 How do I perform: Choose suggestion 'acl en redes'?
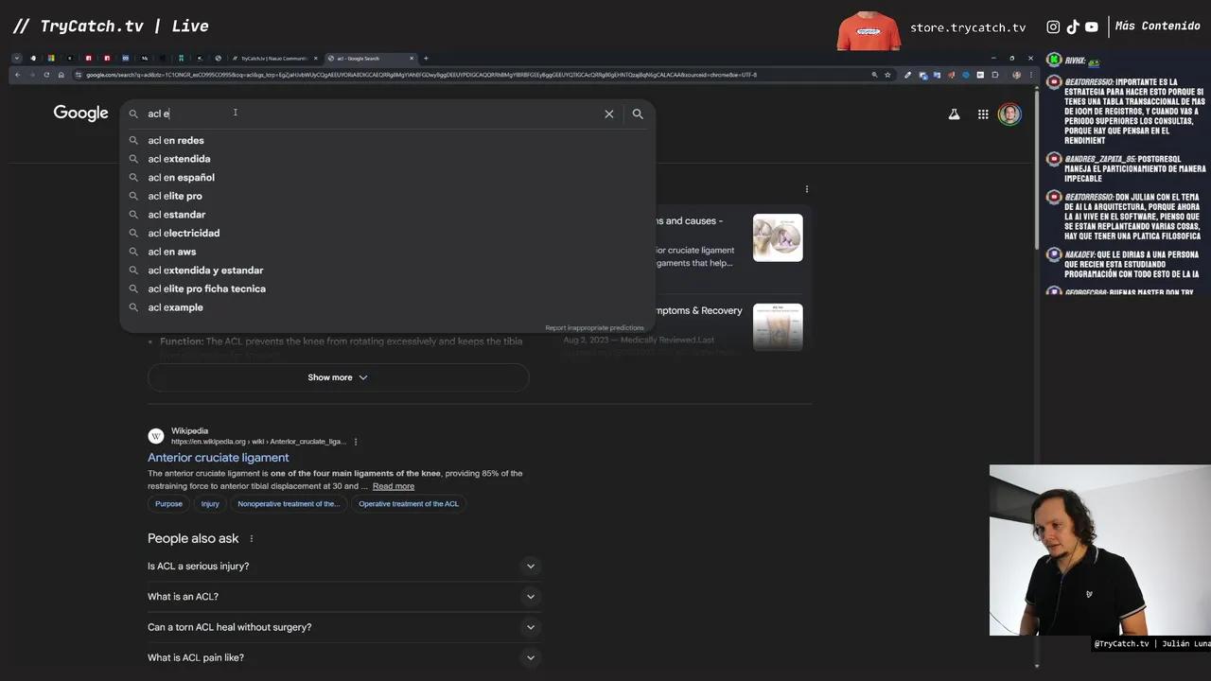[387, 140]
